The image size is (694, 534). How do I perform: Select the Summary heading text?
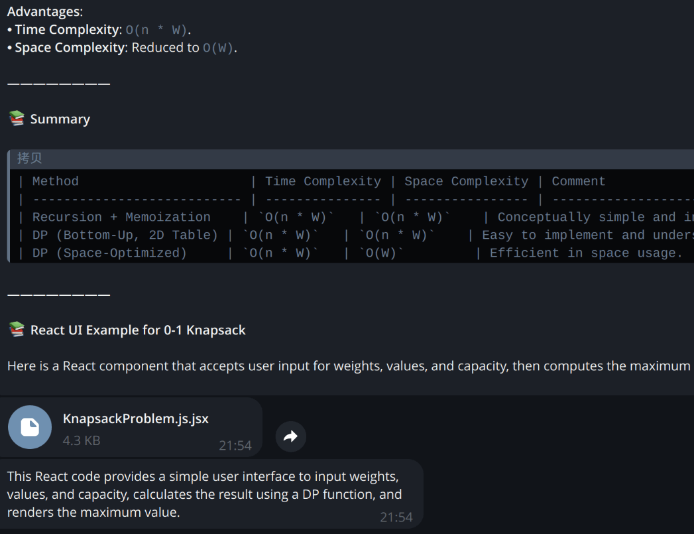(60, 119)
